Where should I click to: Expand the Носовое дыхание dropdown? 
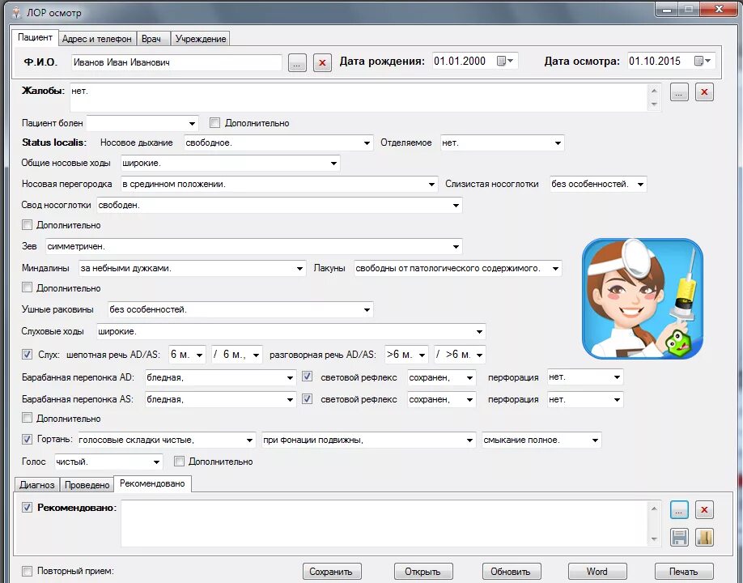[367, 143]
